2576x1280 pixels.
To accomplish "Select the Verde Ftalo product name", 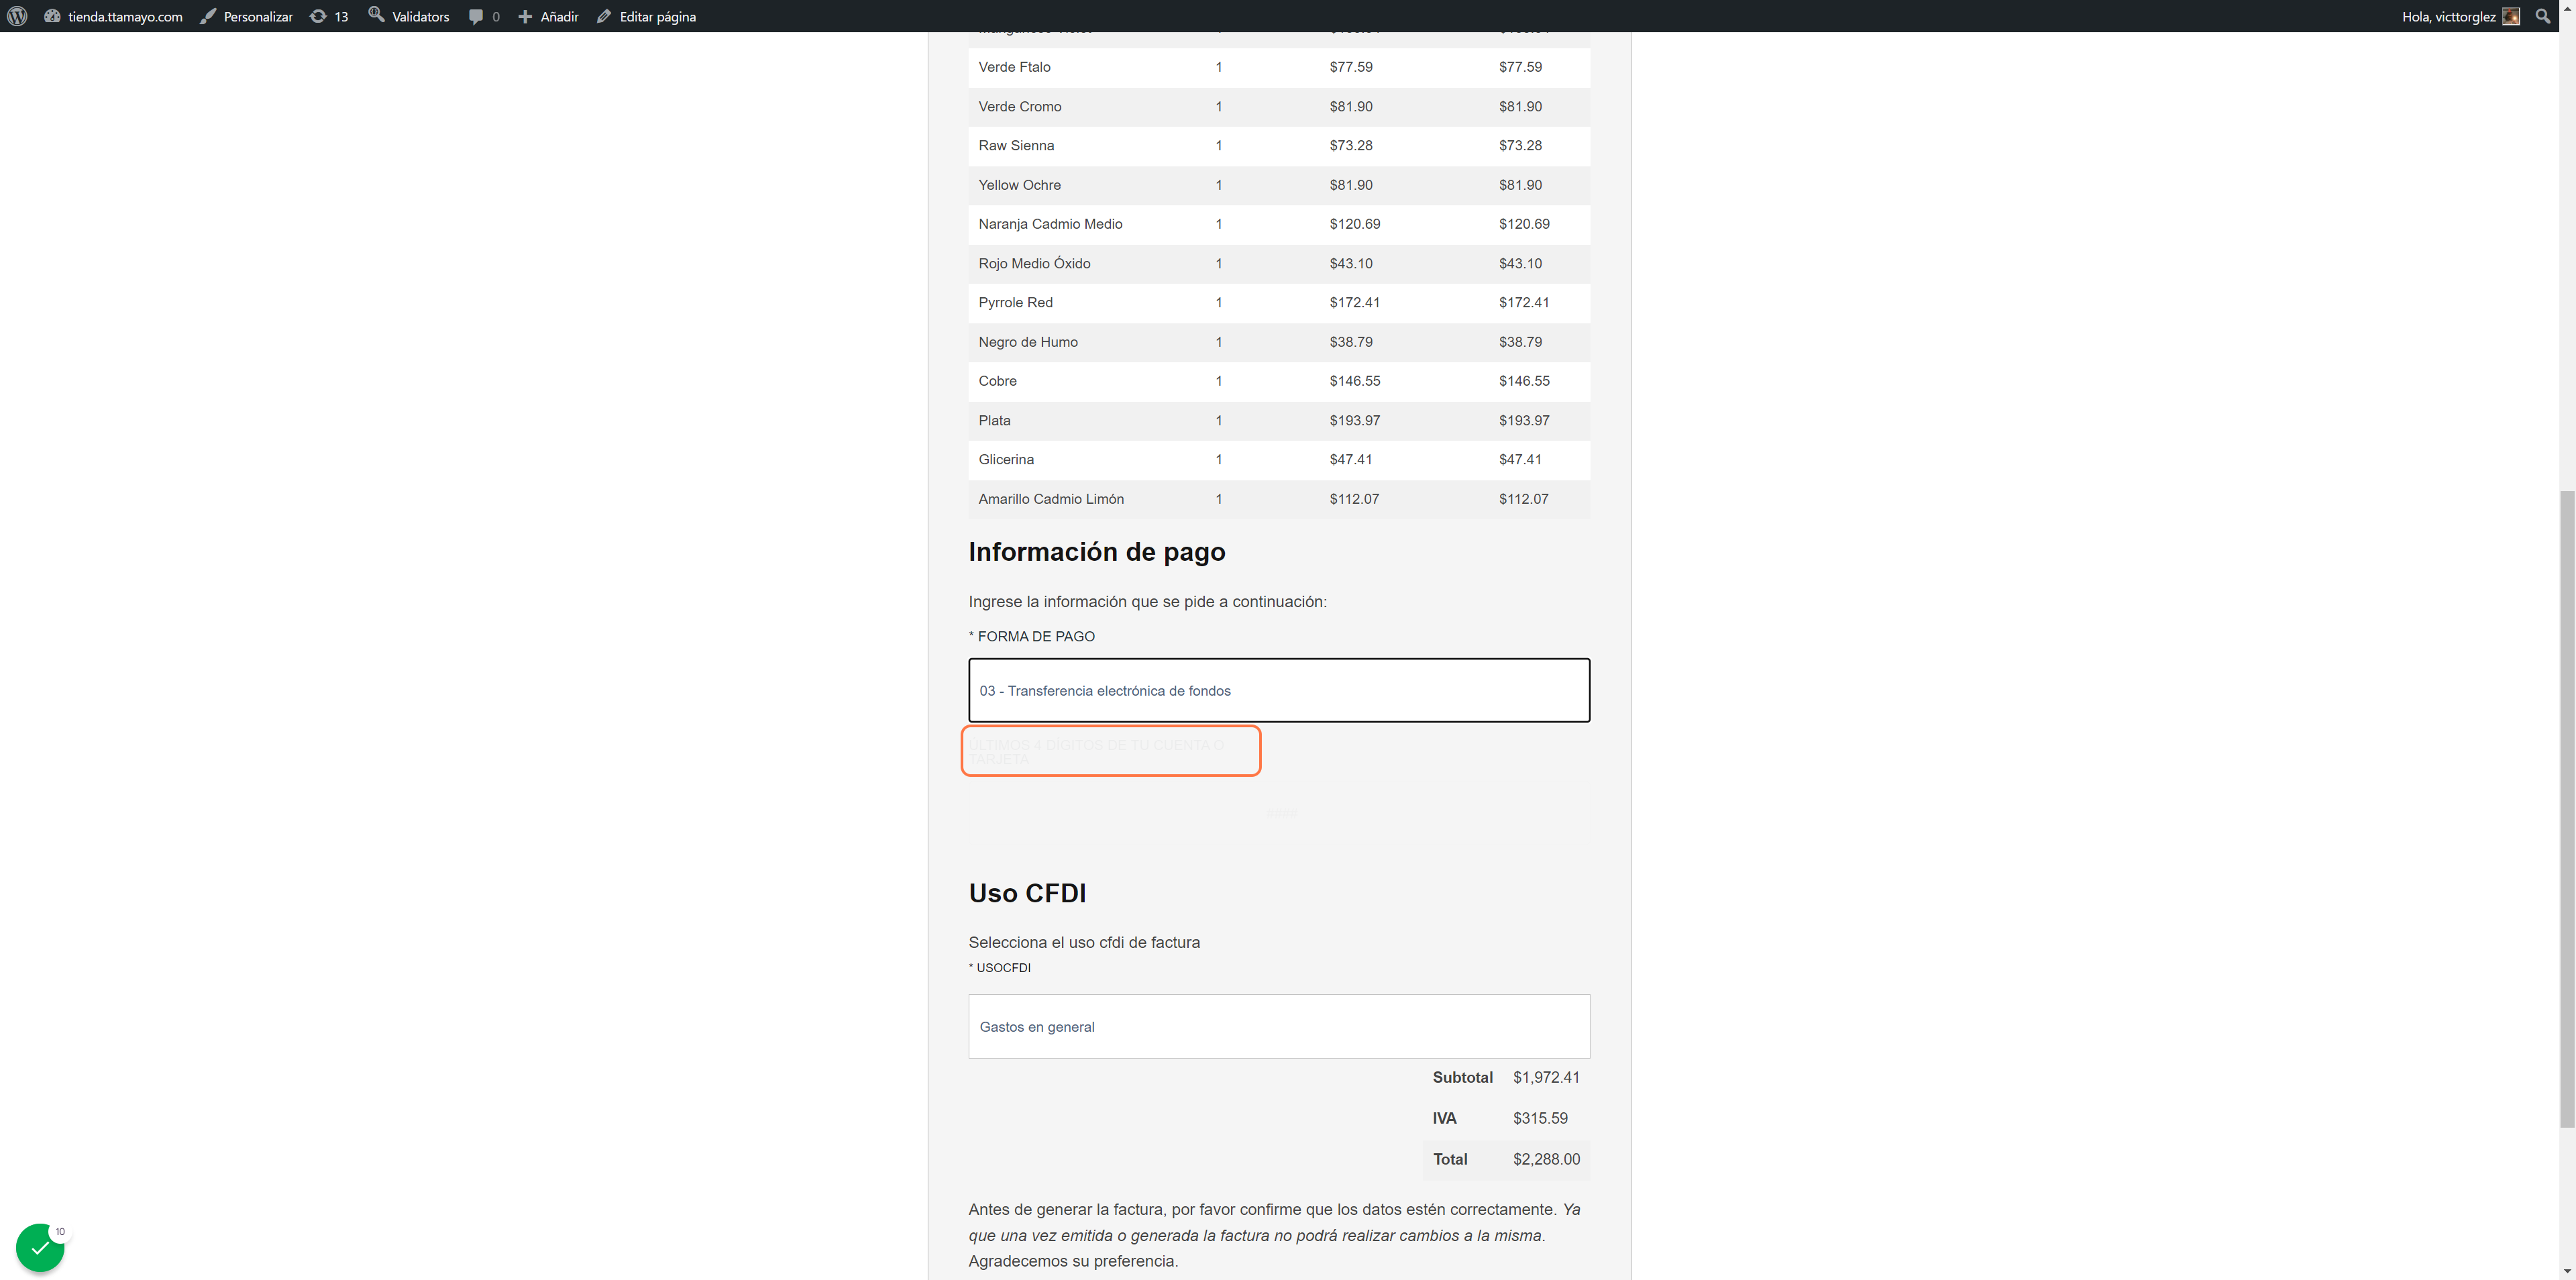I will [1014, 67].
